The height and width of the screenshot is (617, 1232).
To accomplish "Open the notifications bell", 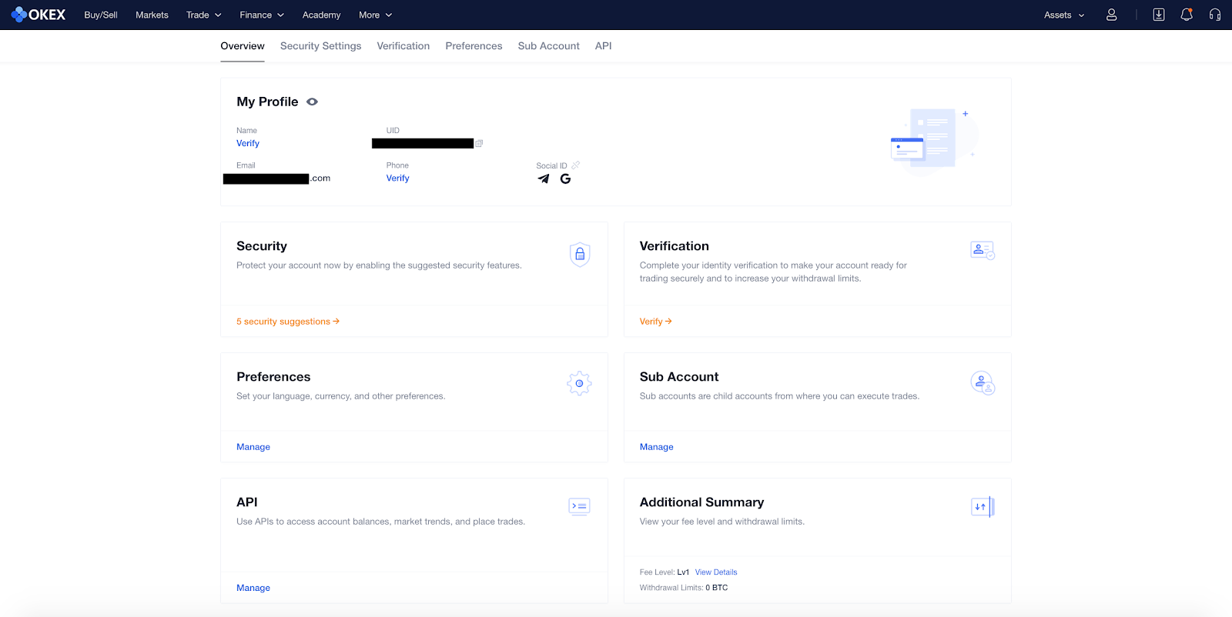I will click(1187, 15).
